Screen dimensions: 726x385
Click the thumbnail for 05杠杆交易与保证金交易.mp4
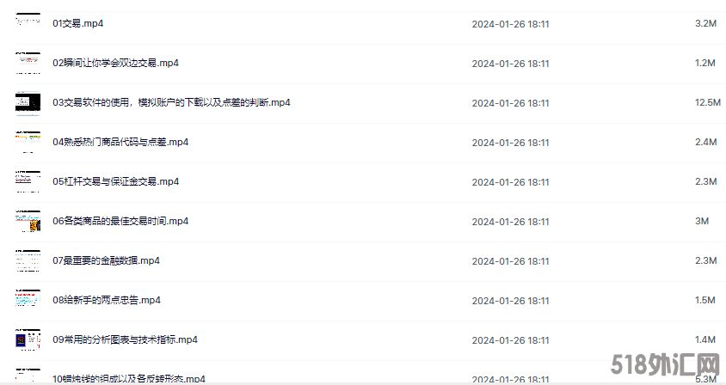(28, 182)
